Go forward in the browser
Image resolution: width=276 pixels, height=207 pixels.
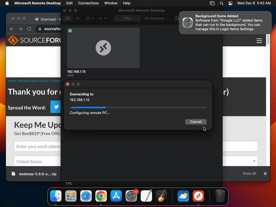20,29
